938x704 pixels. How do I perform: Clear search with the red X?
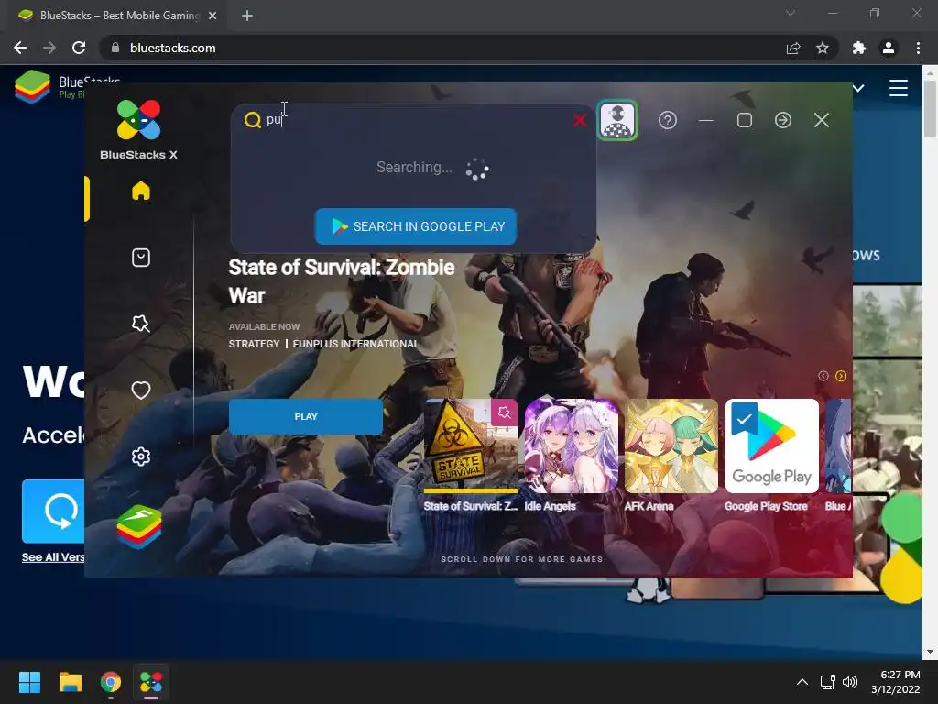(579, 120)
